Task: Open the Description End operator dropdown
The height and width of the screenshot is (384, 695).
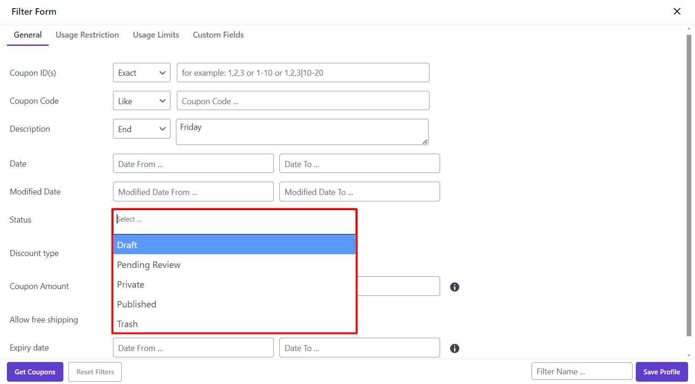Action: pyautogui.click(x=141, y=129)
